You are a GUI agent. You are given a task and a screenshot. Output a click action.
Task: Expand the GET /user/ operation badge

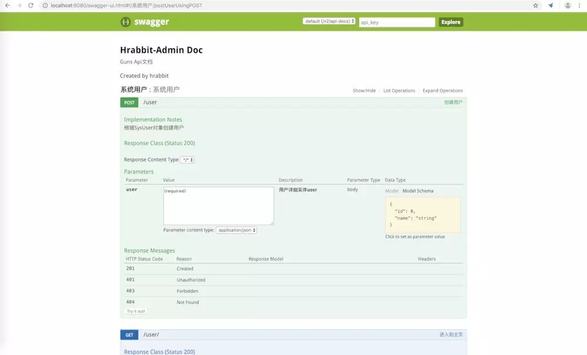[129, 335]
